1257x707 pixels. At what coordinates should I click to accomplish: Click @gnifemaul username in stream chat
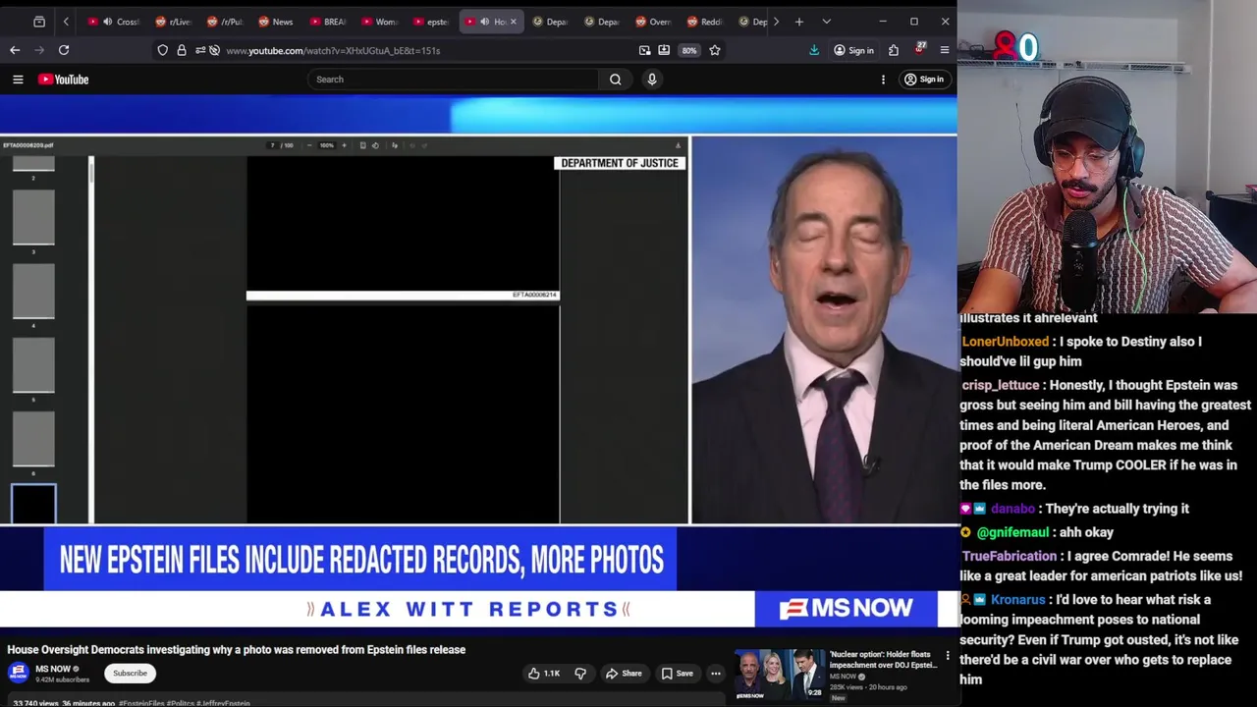click(x=1012, y=532)
